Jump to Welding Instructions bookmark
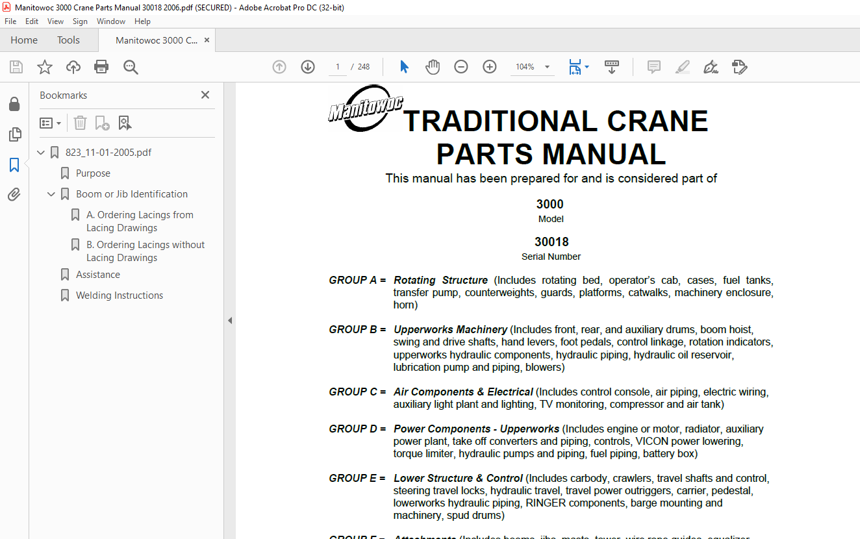This screenshot has height=539, width=860. 120,295
